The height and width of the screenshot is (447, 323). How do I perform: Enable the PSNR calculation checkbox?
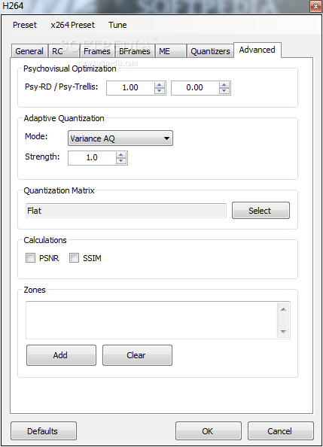(31, 258)
